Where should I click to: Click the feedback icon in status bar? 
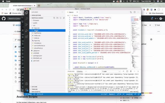click(135, 94)
